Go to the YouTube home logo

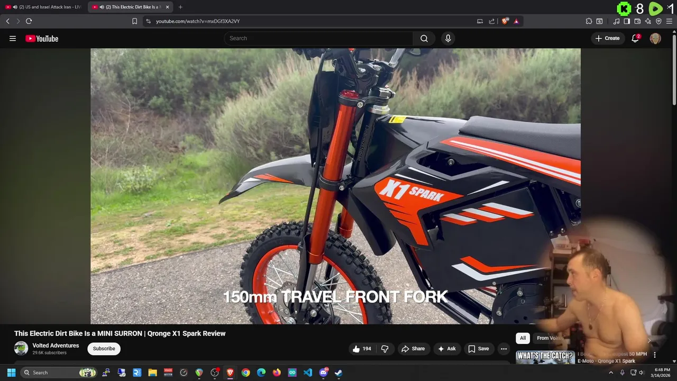[42, 38]
